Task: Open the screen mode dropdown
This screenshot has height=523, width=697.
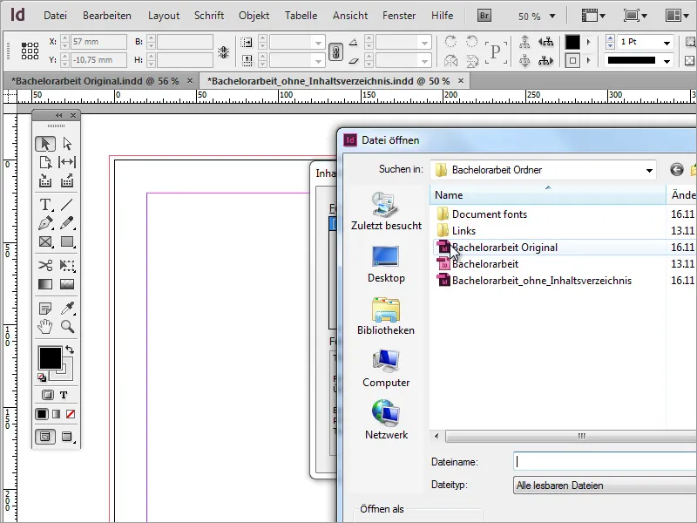Action: [635, 16]
